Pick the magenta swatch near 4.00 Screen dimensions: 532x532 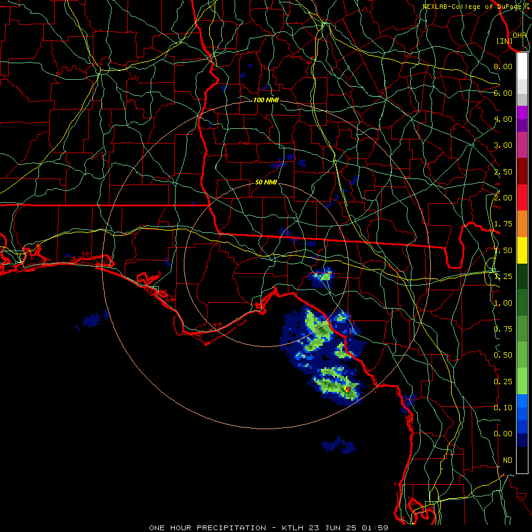522,112
